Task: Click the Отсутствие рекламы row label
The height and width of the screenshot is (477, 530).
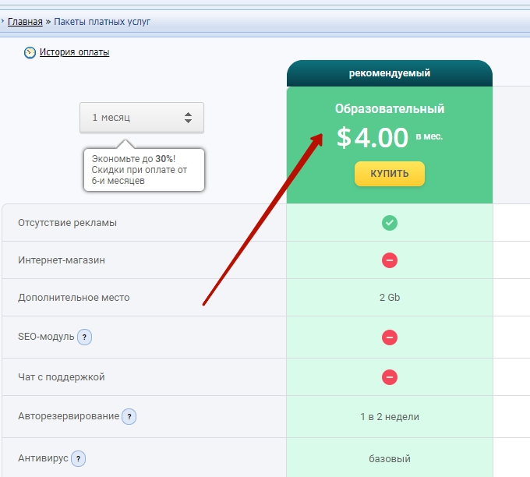Action: point(67,223)
